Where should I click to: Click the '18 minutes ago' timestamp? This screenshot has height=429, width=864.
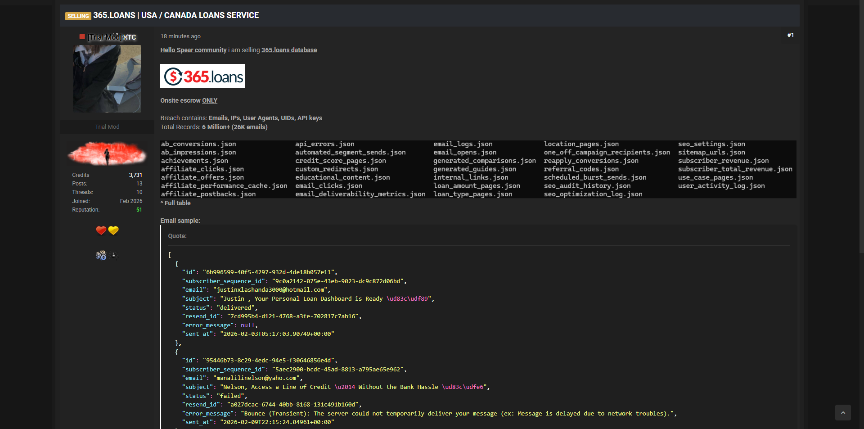click(x=180, y=36)
